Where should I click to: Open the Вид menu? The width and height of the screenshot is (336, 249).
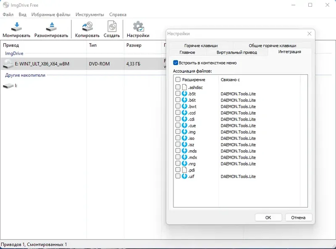click(x=23, y=15)
